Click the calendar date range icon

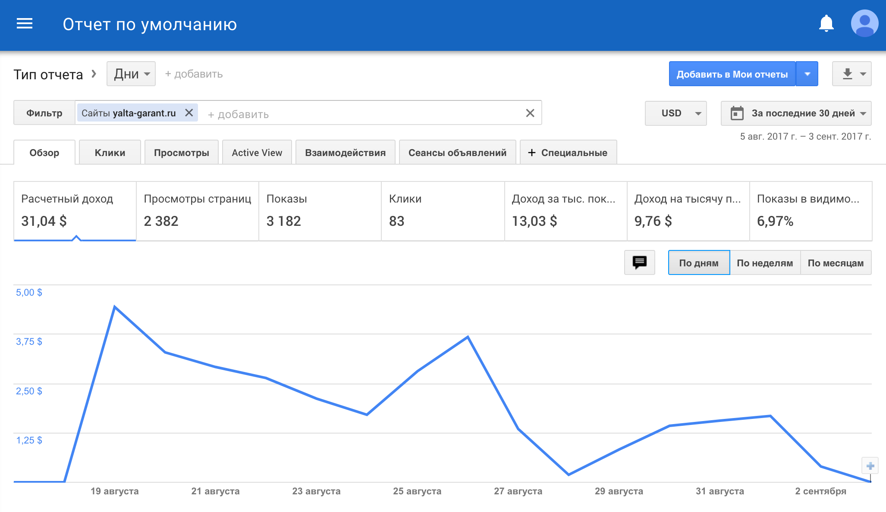pyautogui.click(x=737, y=113)
